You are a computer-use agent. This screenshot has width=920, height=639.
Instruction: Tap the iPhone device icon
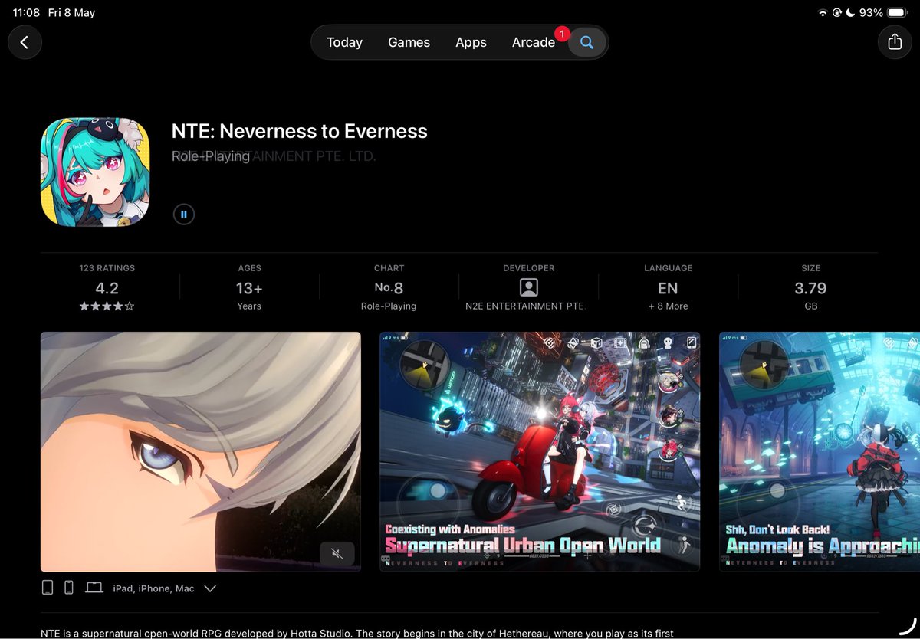[69, 588]
